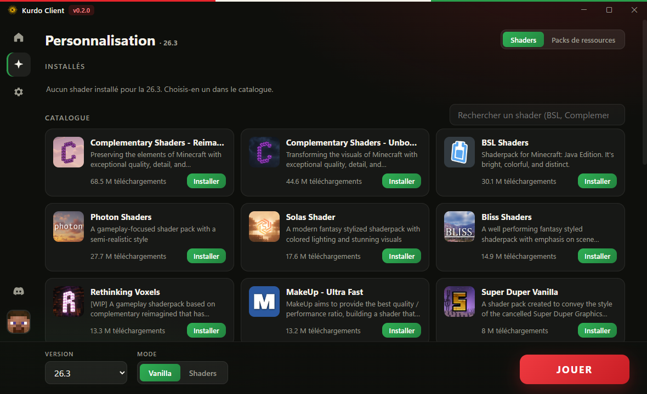Click the 68.5 M téléchargements text
The height and width of the screenshot is (394, 647).
(x=128, y=181)
